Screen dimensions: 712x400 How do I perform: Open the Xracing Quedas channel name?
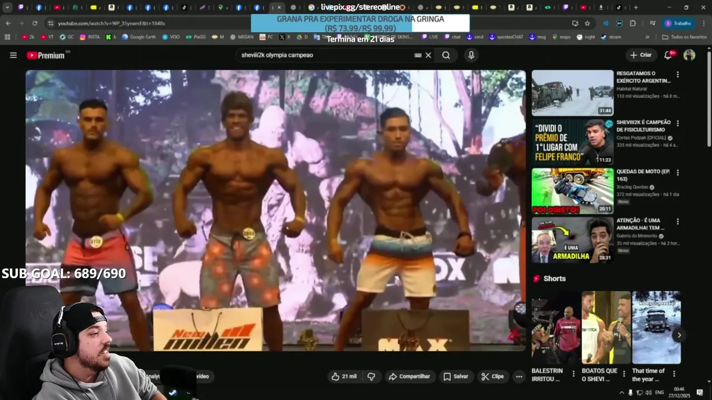(632, 187)
